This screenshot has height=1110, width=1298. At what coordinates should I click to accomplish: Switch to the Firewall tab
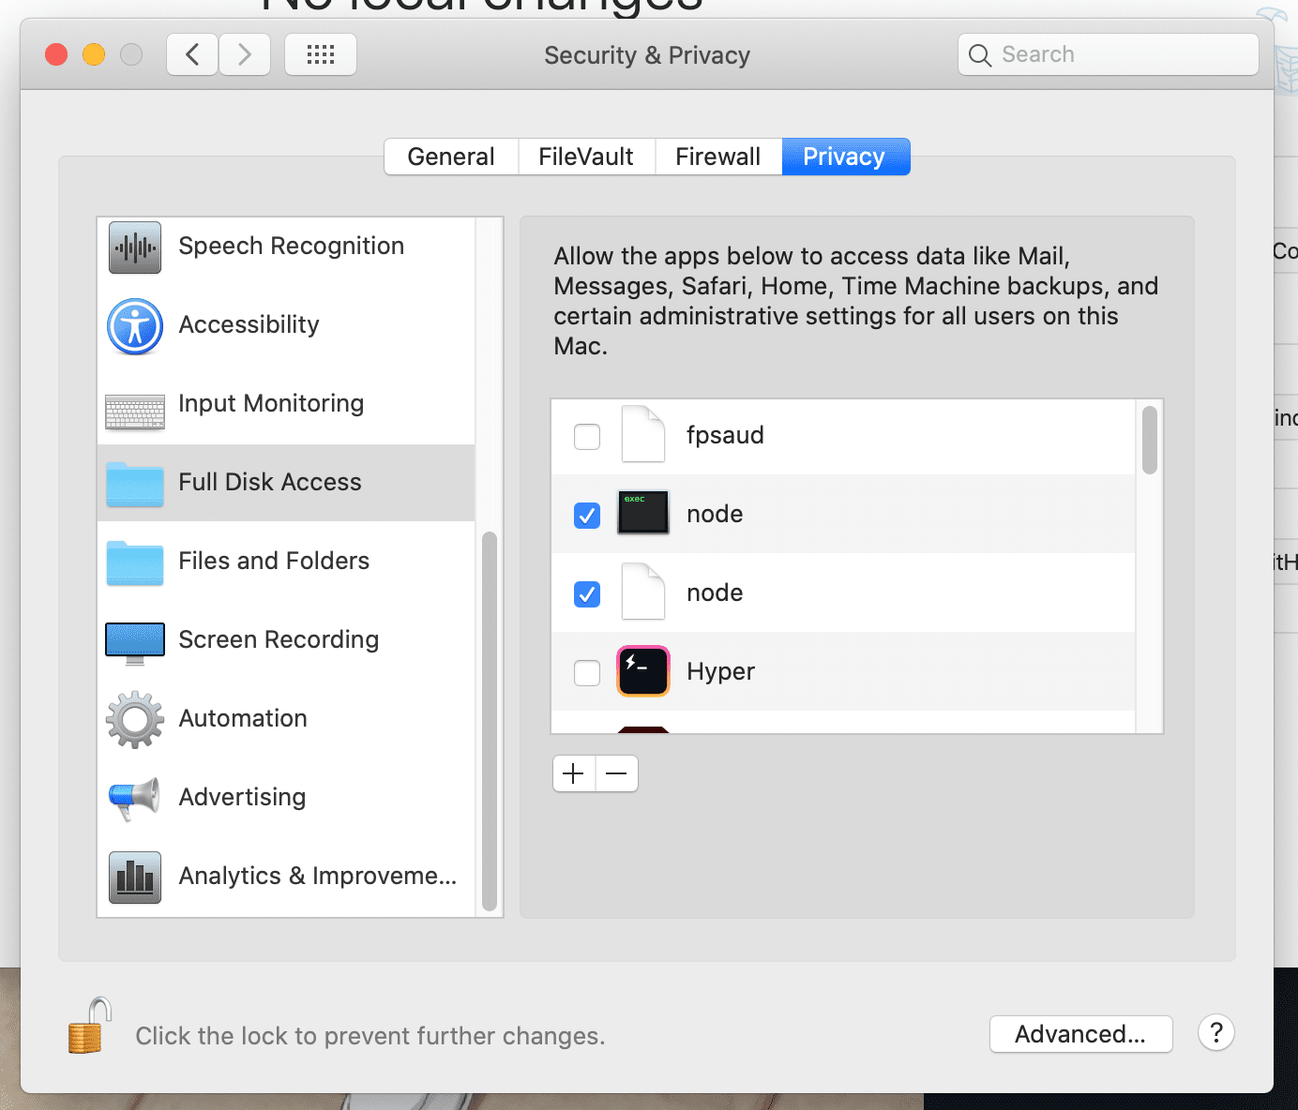coord(718,157)
